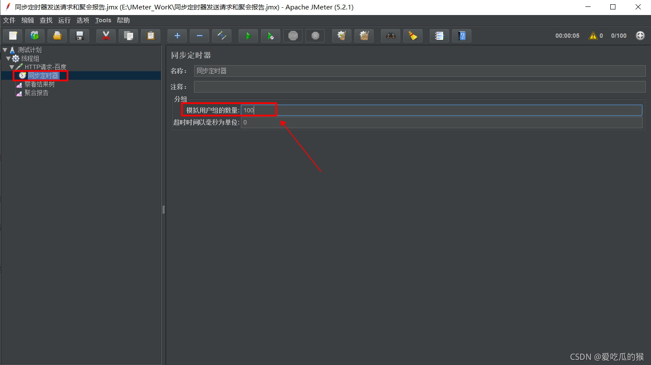The height and width of the screenshot is (365, 651).
Task: Click the 模拟用户组的数量 field with 100
Action: pos(441,110)
